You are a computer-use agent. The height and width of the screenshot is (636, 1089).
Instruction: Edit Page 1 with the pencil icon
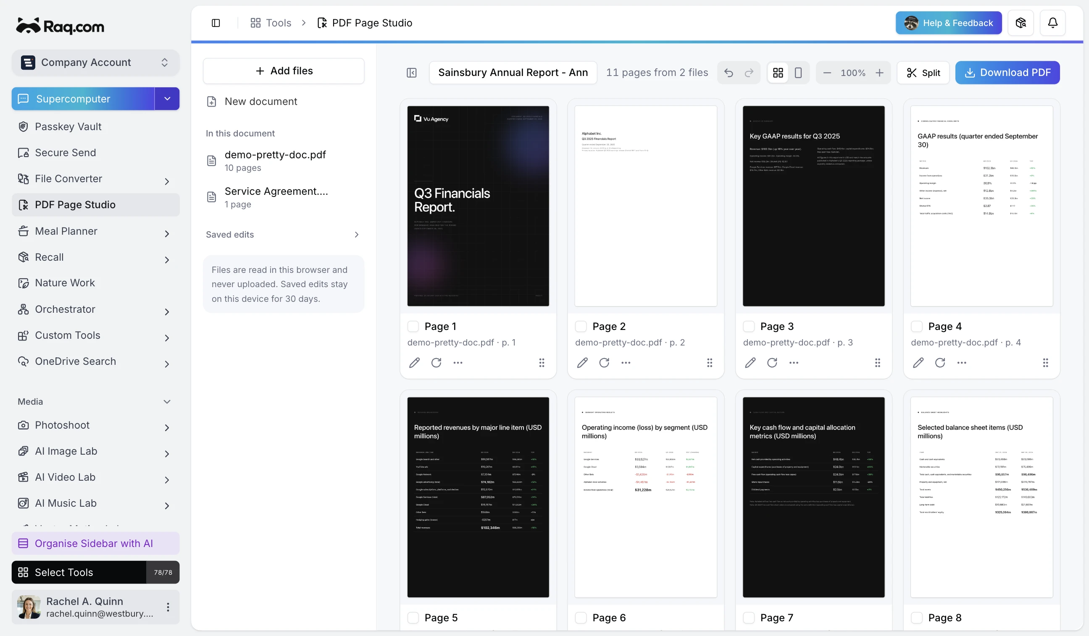pos(414,363)
